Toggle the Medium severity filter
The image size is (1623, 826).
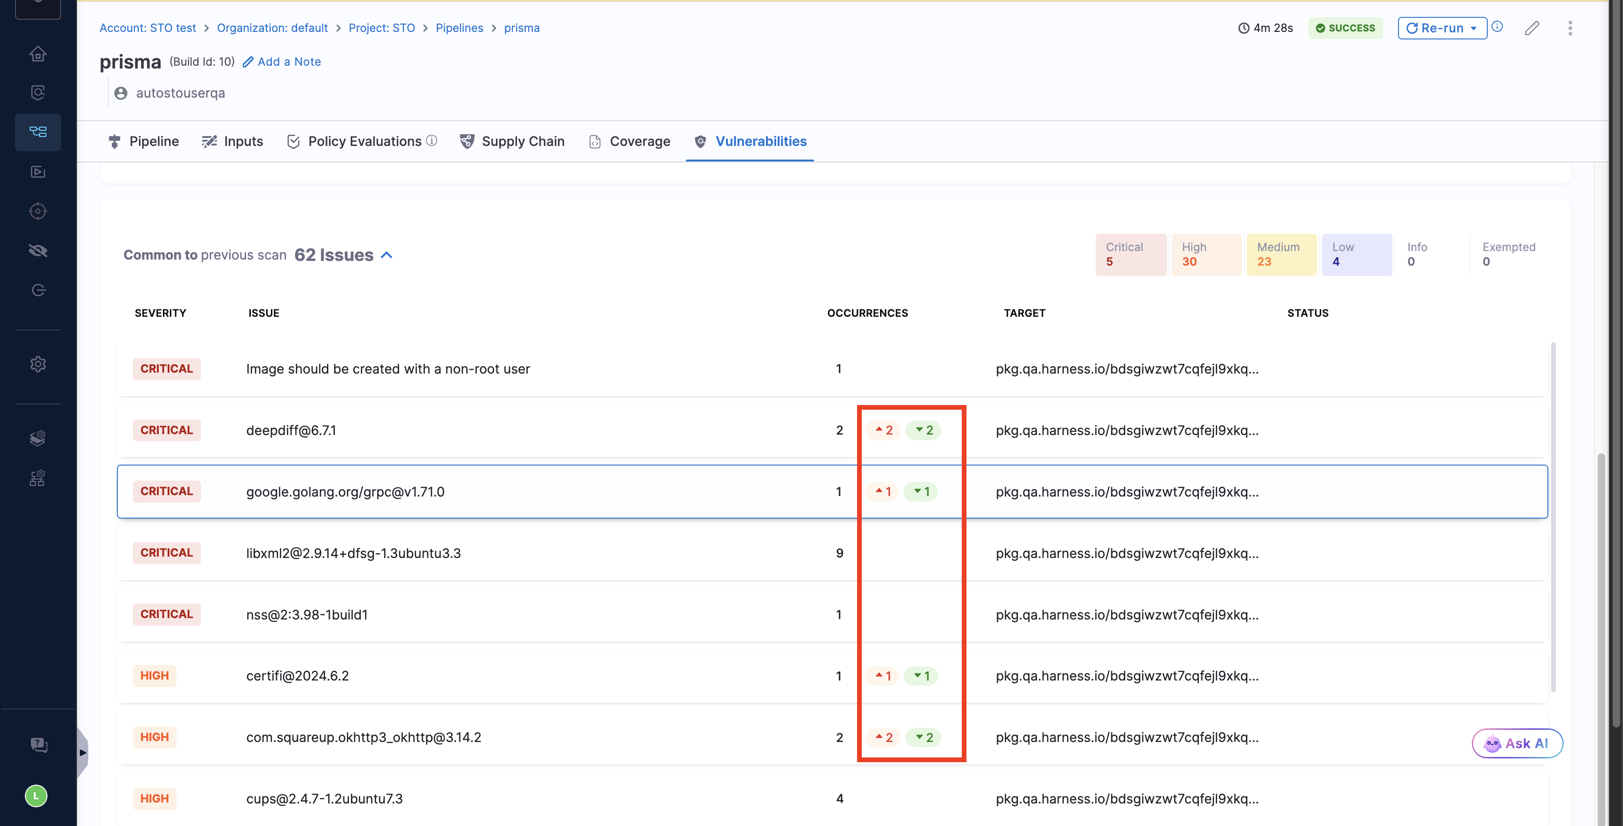point(1281,254)
